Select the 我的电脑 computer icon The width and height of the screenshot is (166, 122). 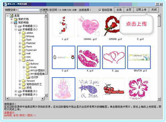pyautogui.click(x=16, y=23)
